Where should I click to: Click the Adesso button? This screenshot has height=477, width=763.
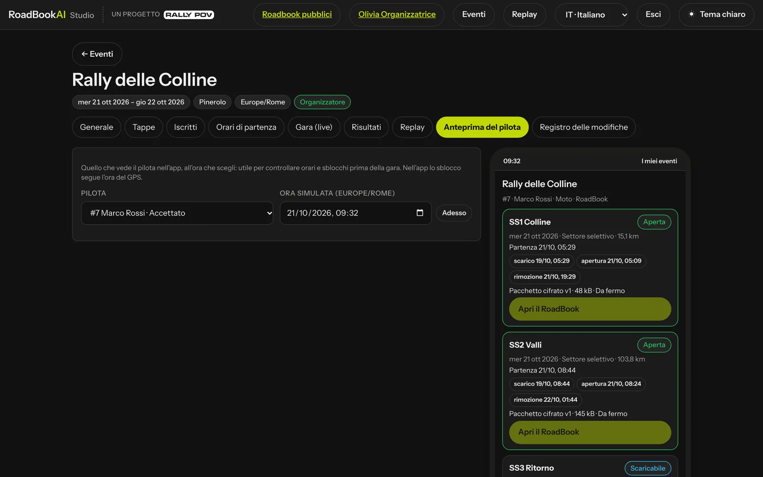[x=454, y=213]
